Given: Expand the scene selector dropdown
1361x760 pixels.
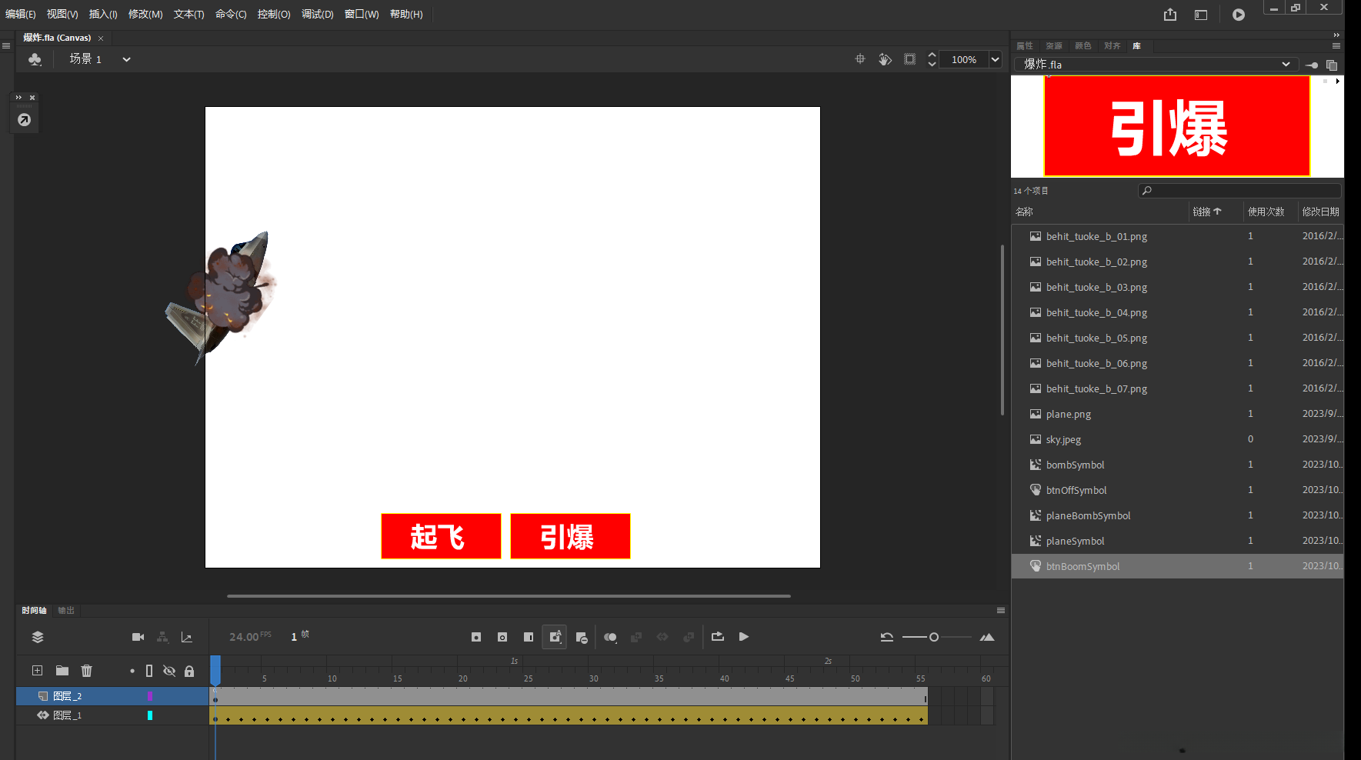Looking at the screenshot, I should [x=126, y=59].
